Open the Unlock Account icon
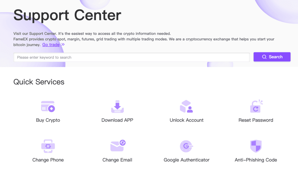 [187, 107]
